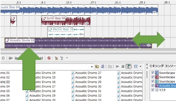This screenshot has width=176, height=101.
Task: Click ruler at measure 29.1
Action: [x=167, y=2]
